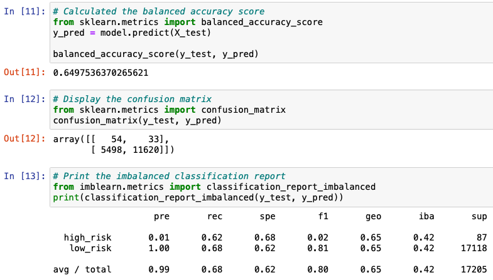Image resolution: width=493 pixels, height=280 pixels.
Task: Click the Out[12] output prompt
Action: (x=24, y=139)
